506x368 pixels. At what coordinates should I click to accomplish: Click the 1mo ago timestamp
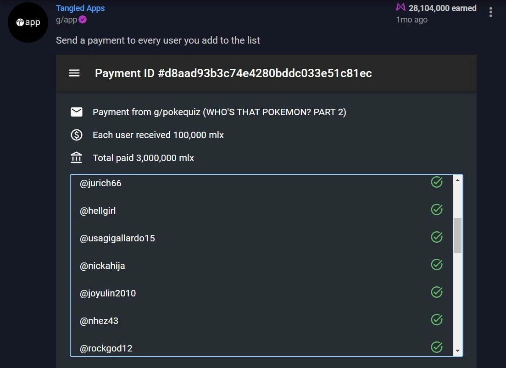pos(412,20)
